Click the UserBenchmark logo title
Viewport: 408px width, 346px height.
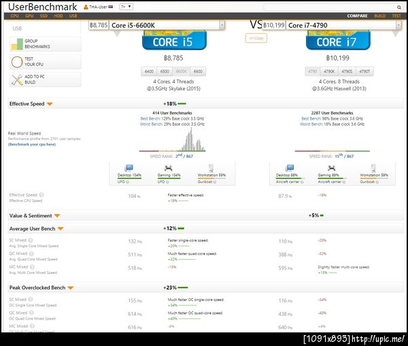[x=42, y=7]
